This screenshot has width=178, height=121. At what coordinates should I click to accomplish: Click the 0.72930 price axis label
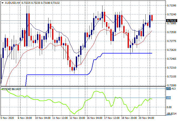(x=172, y=32)
